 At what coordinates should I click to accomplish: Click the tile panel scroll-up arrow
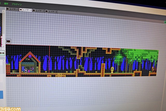[3, 11]
